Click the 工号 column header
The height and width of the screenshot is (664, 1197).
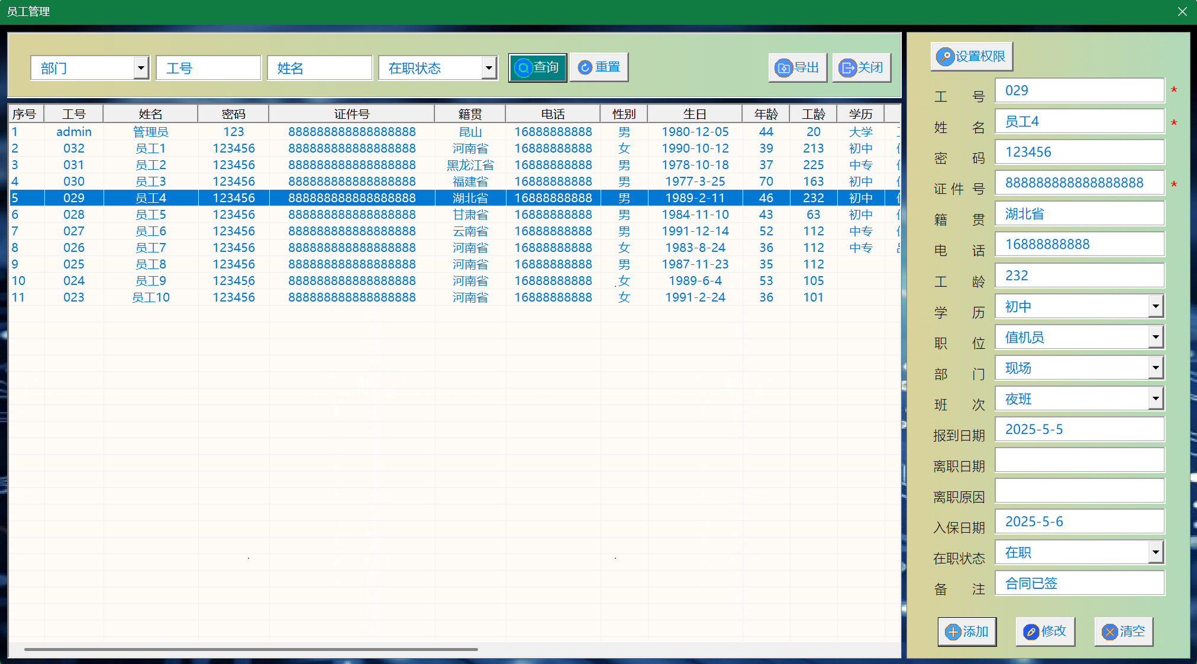[x=74, y=114]
